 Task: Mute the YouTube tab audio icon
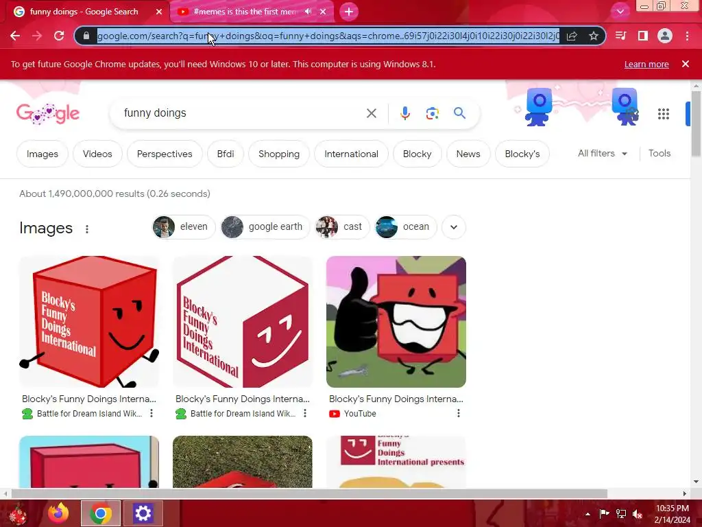tap(308, 12)
